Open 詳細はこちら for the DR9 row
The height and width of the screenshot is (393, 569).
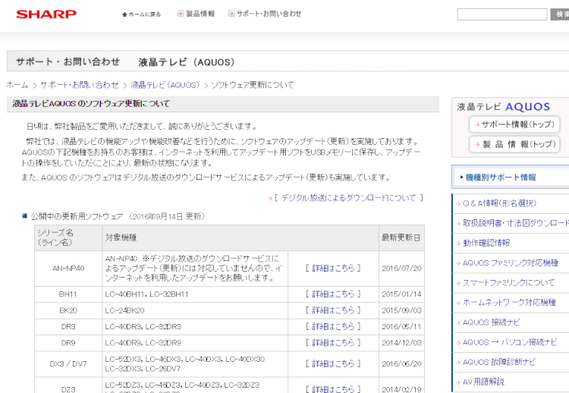[333, 343]
